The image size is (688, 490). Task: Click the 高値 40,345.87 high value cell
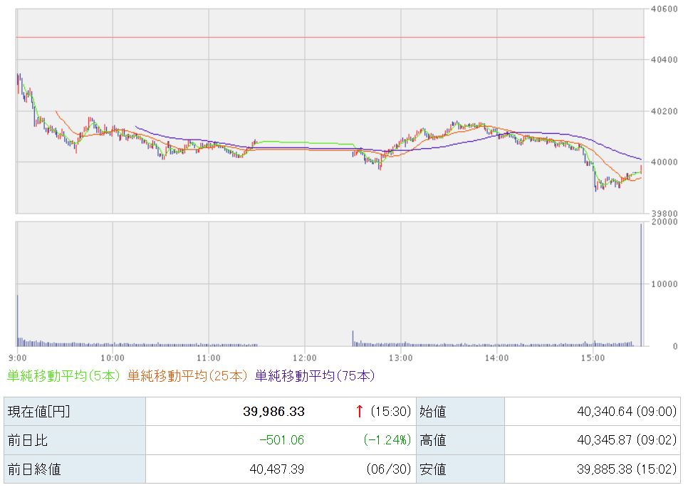(x=593, y=440)
